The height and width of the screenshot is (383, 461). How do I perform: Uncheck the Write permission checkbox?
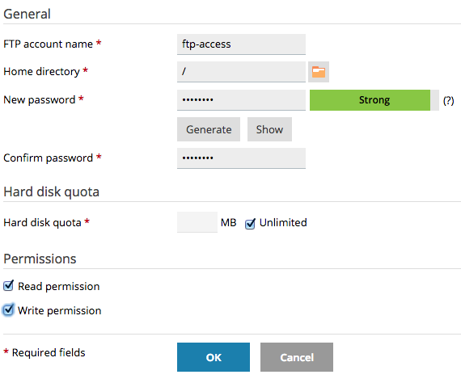click(x=8, y=309)
